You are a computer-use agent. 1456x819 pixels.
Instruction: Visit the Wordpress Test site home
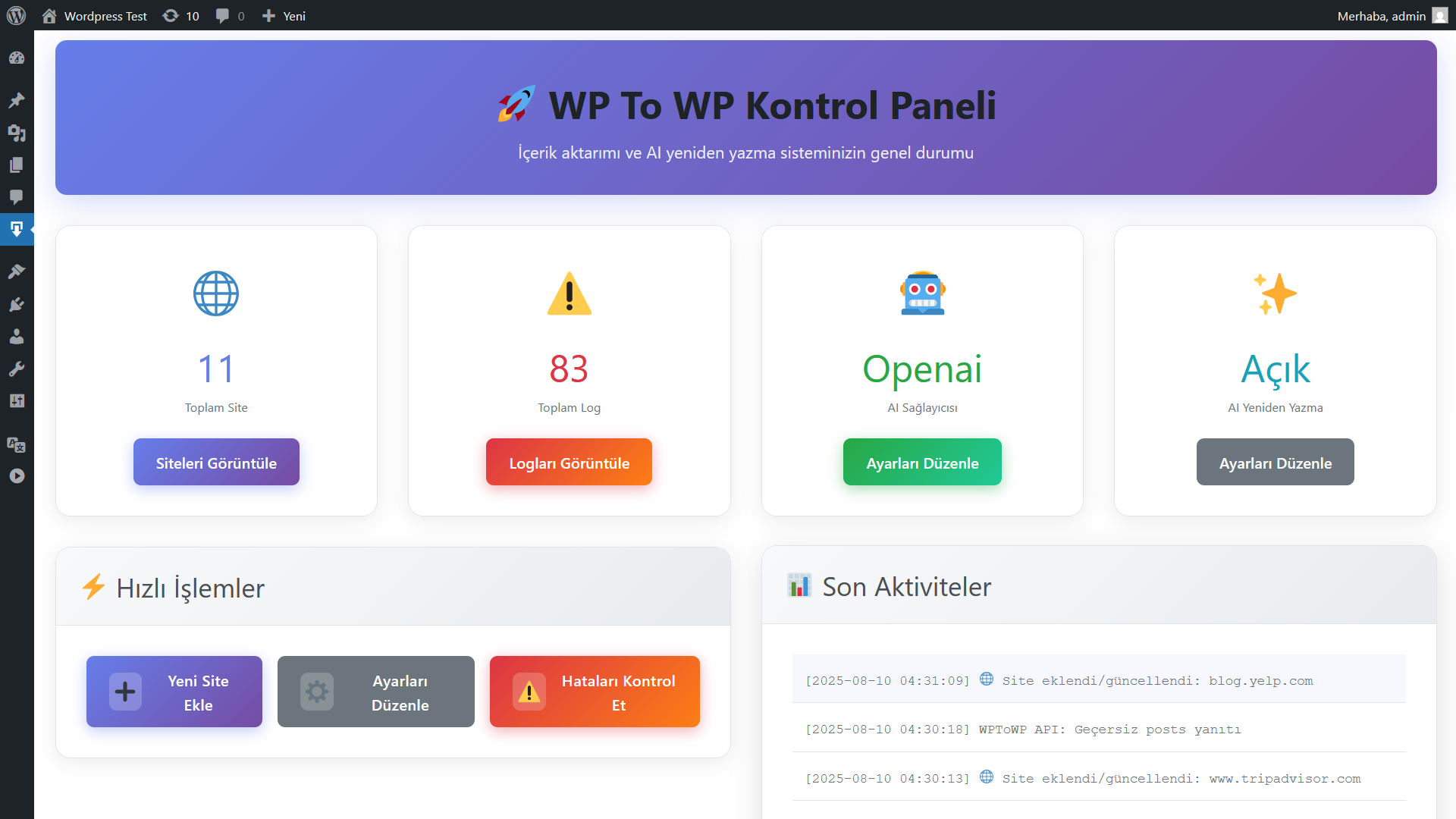tap(94, 16)
